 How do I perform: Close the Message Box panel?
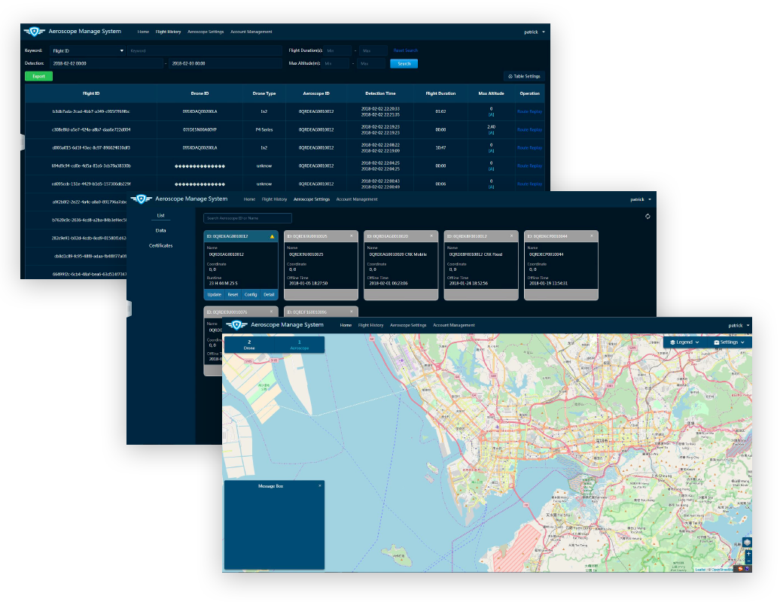click(x=320, y=486)
